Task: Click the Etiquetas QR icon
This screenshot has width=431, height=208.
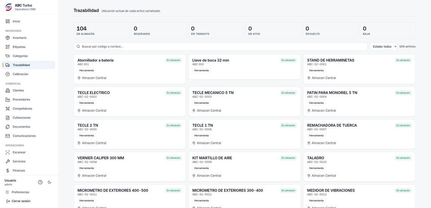Action: (8, 47)
